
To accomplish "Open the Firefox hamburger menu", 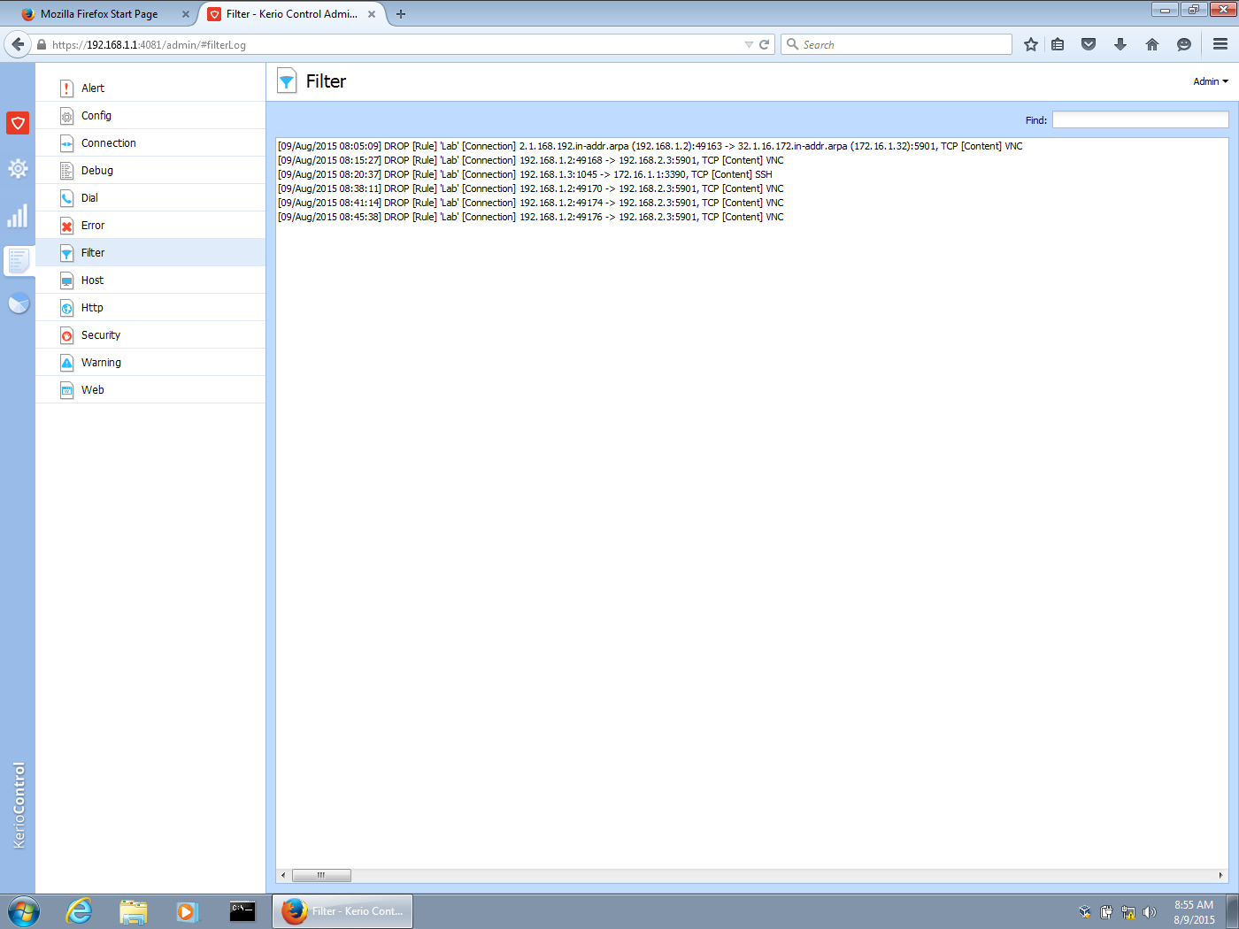I will tap(1220, 44).
